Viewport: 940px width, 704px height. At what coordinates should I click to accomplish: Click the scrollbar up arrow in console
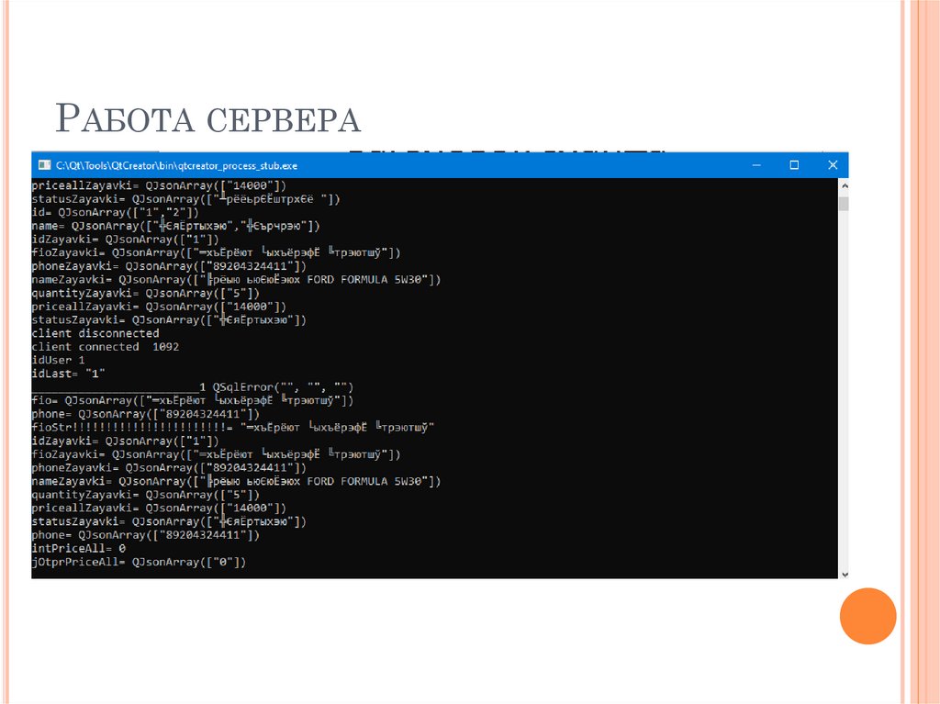tap(844, 185)
